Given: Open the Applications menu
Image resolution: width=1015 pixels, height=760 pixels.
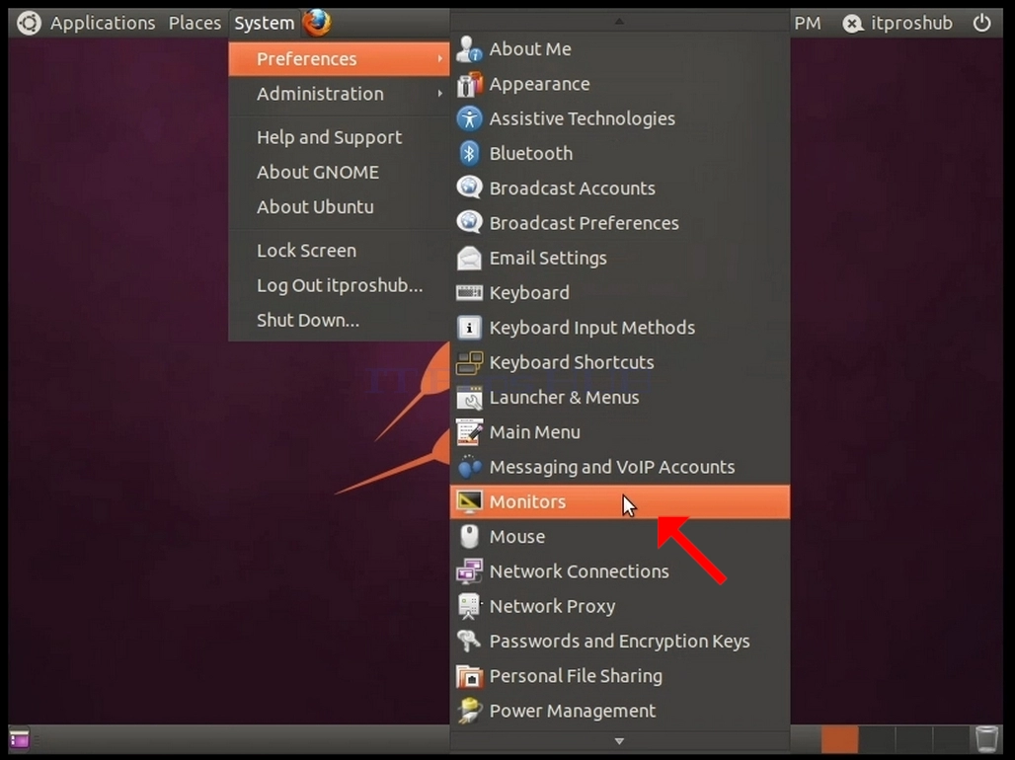Looking at the screenshot, I should [103, 23].
